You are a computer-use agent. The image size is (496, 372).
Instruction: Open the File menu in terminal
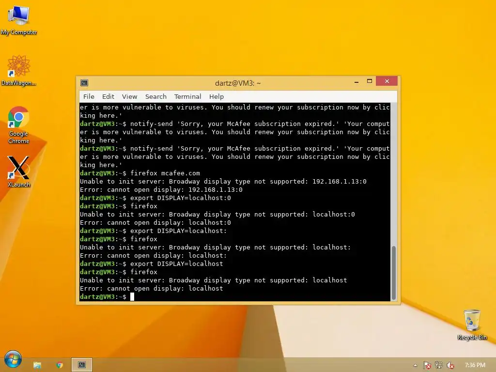pyautogui.click(x=89, y=96)
